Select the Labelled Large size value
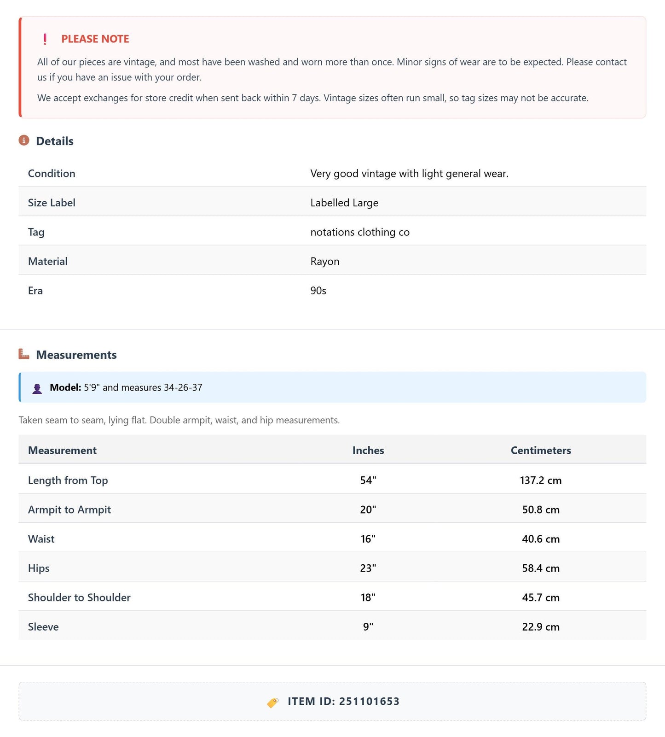The width and height of the screenshot is (665, 737). tap(344, 203)
